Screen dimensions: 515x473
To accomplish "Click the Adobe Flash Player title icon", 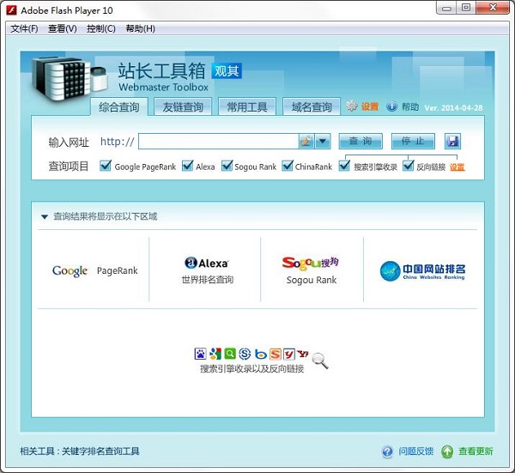I will 11,10.
